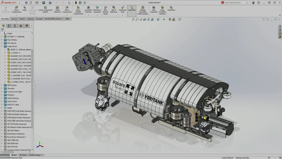Image resolution: width=282 pixels, height=159 pixels.
Task: Create a new document
Action: (x=31, y=3)
